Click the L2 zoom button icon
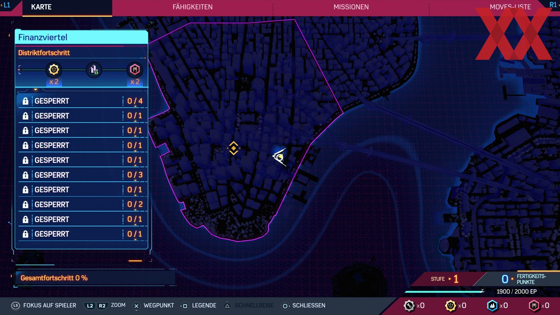Viewport: 560px width, 315px height. pyautogui.click(x=90, y=306)
